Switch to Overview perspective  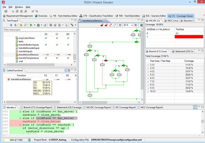pyautogui.click(x=41, y=16)
